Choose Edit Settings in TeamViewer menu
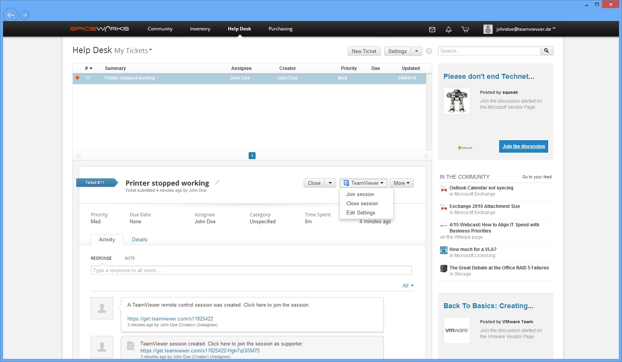Screen dimensions: 622x362 point(361,213)
